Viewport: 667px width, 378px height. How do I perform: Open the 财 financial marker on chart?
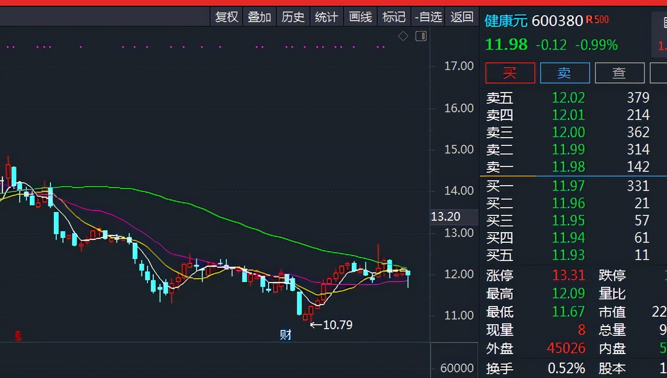[286, 334]
